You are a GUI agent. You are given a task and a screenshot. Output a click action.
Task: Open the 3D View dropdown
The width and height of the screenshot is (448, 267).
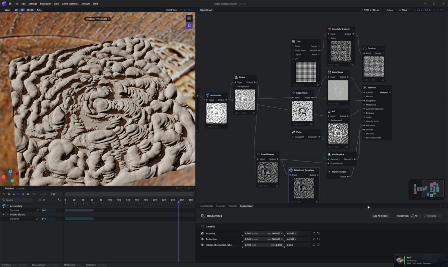coord(174,10)
